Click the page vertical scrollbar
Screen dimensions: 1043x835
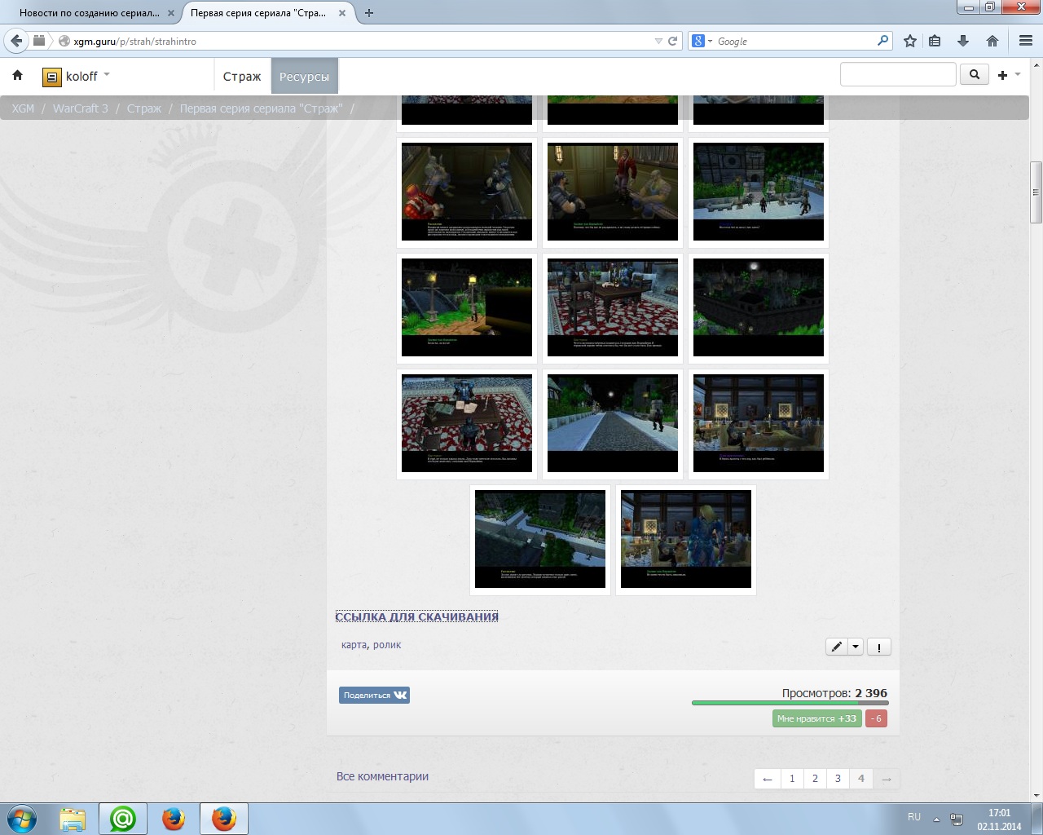pyautogui.click(x=1036, y=192)
